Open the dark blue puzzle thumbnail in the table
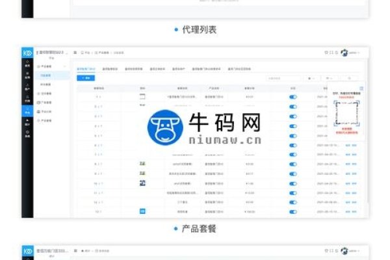This screenshot has height=260, width=390. click(142, 183)
